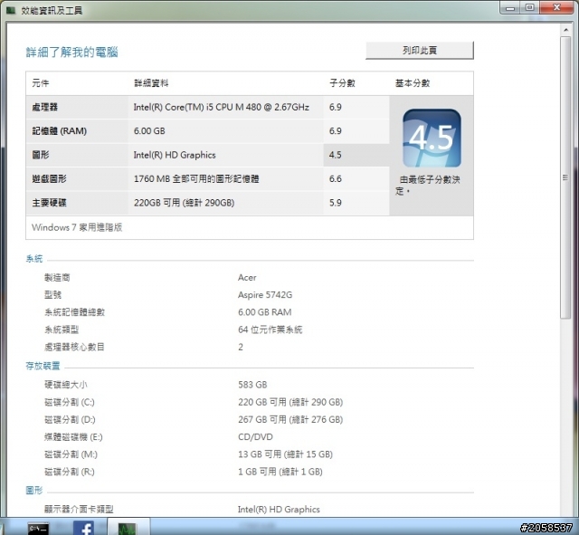This screenshot has width=579, height=535.
Task: Click the window title bar icon
Action: (11, 10)
